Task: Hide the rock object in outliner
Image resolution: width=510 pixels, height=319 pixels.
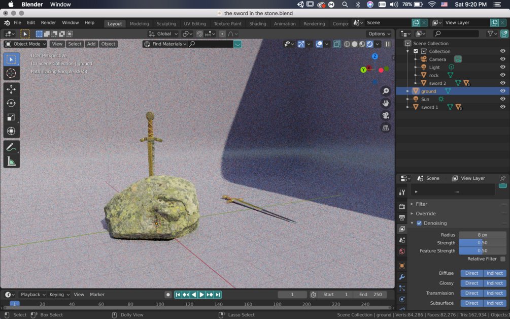Action: (x=502, y=75)
